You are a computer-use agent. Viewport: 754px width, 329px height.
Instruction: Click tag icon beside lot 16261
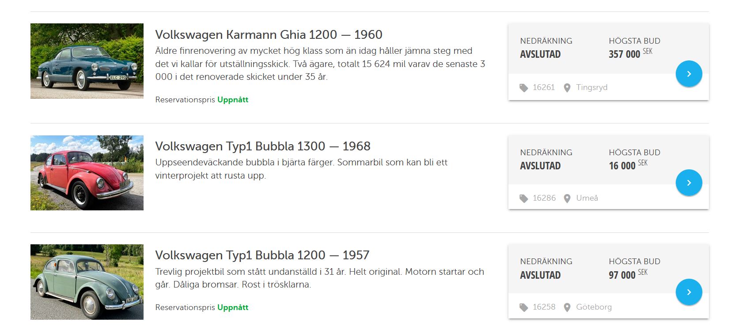[x=523, y=88]
